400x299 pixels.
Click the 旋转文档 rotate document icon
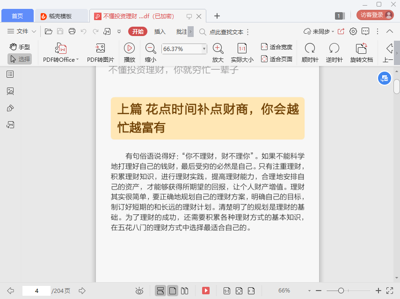(361, 48)
